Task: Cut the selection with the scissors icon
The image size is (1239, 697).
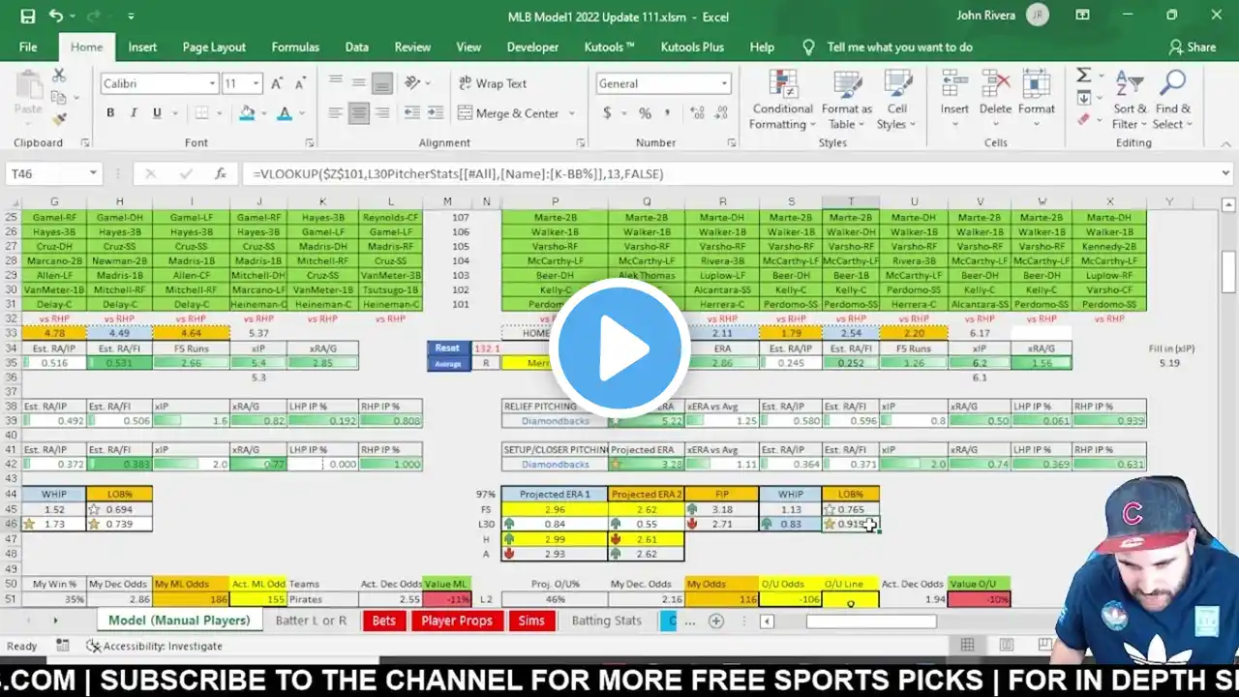Action: click(x=59, y=76)
